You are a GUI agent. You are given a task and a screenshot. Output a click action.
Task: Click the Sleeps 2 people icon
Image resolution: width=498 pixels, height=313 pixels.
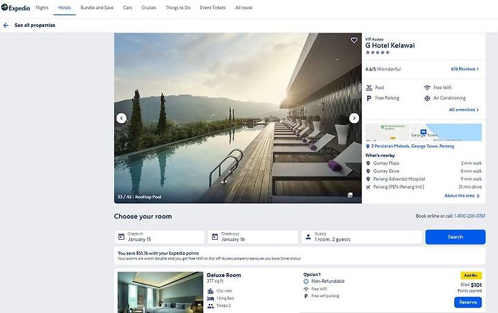(210, 306)
